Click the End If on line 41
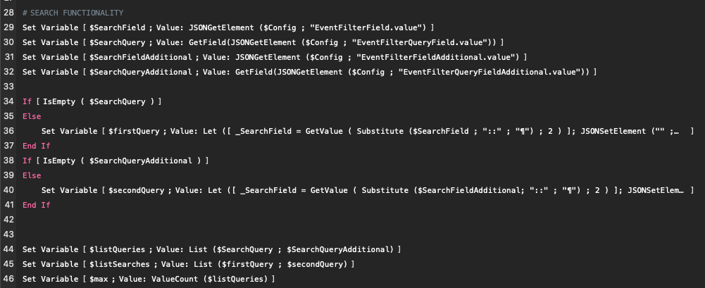The height and width of the screenshot is (288, 705). (x=37, y=205)
